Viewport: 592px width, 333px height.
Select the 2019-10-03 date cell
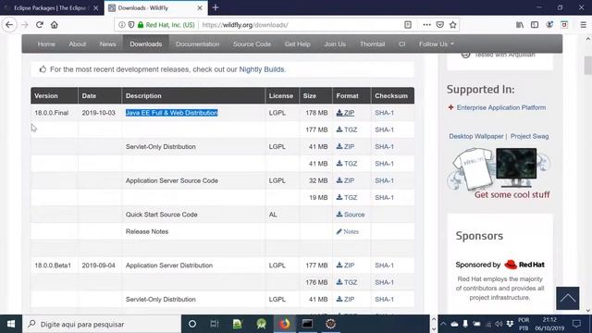click(99, 113)
